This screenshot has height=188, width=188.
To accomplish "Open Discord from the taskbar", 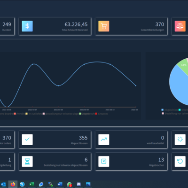I will pyautogui.click(x=78, y=184).
